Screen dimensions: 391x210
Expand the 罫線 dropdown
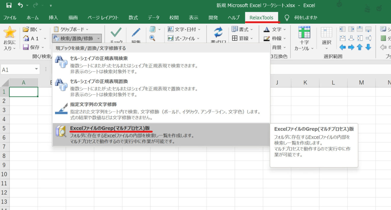tap(243, 38)
